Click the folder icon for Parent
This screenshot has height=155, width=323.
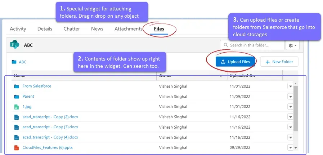[17, 97]
